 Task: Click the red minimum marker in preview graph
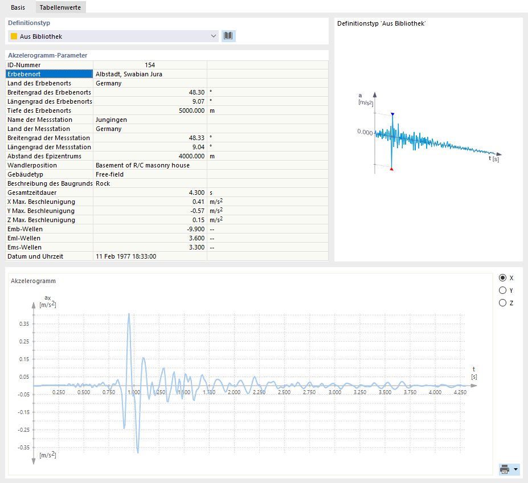point(392,169)
